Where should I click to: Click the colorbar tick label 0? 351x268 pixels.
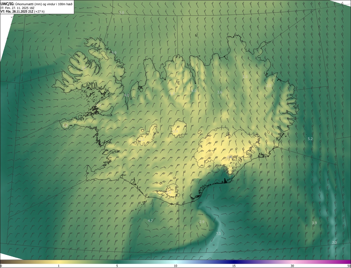tap(1, 266)
